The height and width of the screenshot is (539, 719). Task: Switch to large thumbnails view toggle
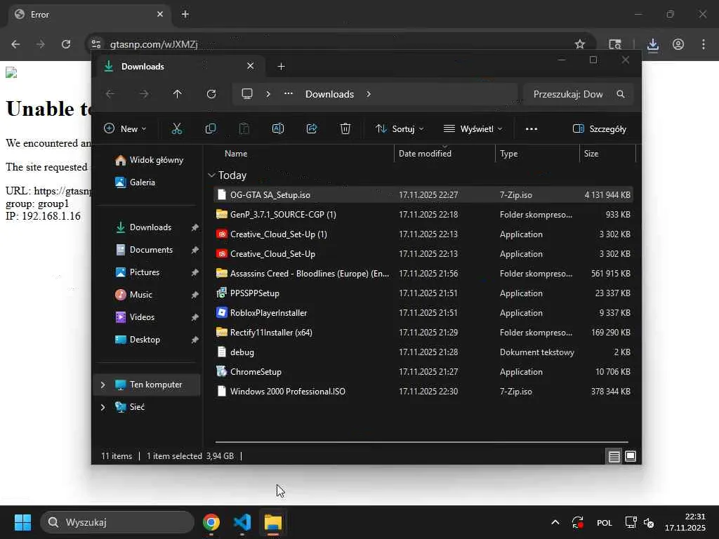coord(631,456)
